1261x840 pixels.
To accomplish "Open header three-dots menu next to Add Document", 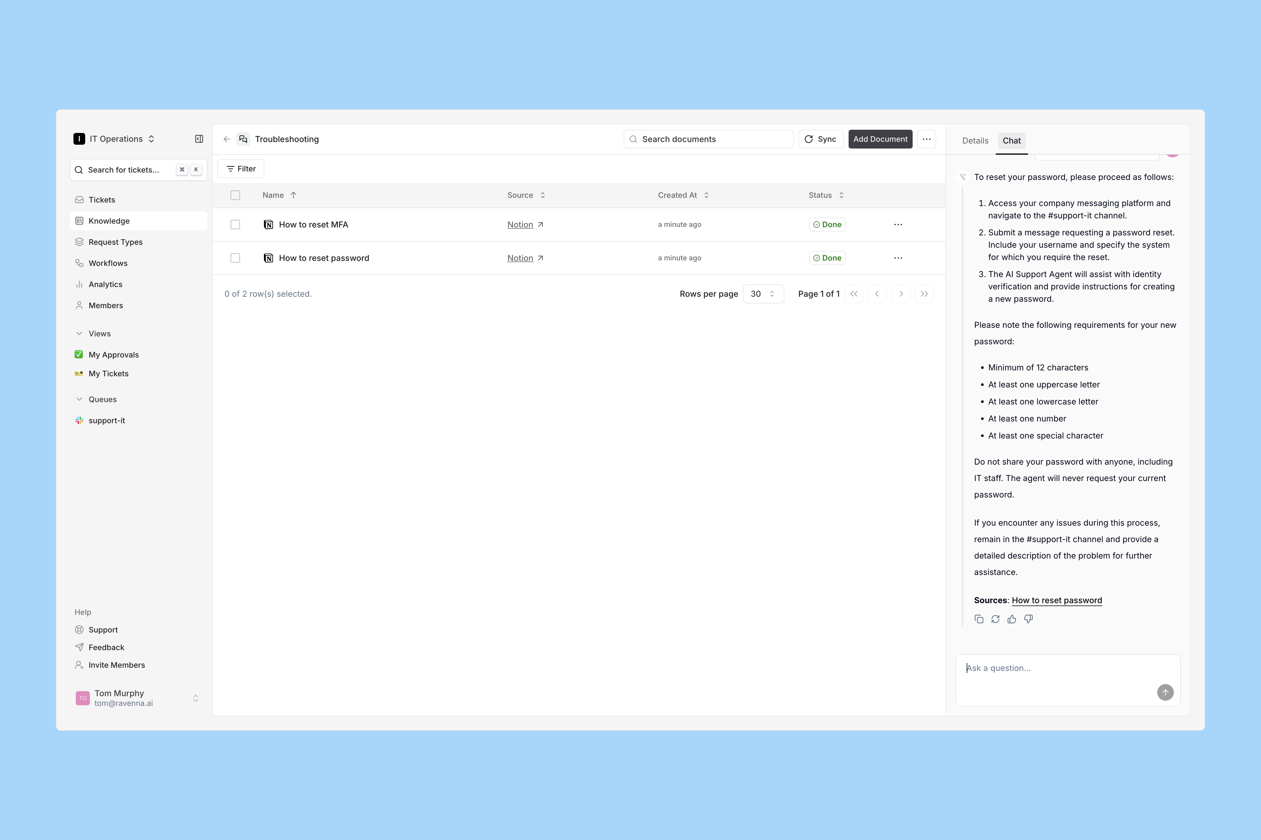I will tap(926, 139).
